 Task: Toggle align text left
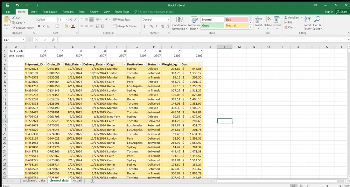pyautogui.click(x=82, y=26)
